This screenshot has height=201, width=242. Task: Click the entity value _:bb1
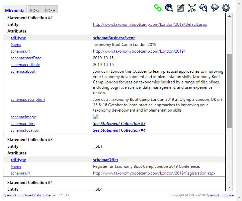point(98,146)
